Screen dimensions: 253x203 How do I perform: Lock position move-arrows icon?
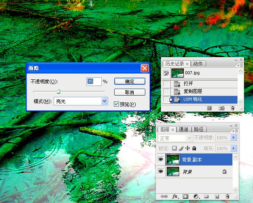point(188,148)
